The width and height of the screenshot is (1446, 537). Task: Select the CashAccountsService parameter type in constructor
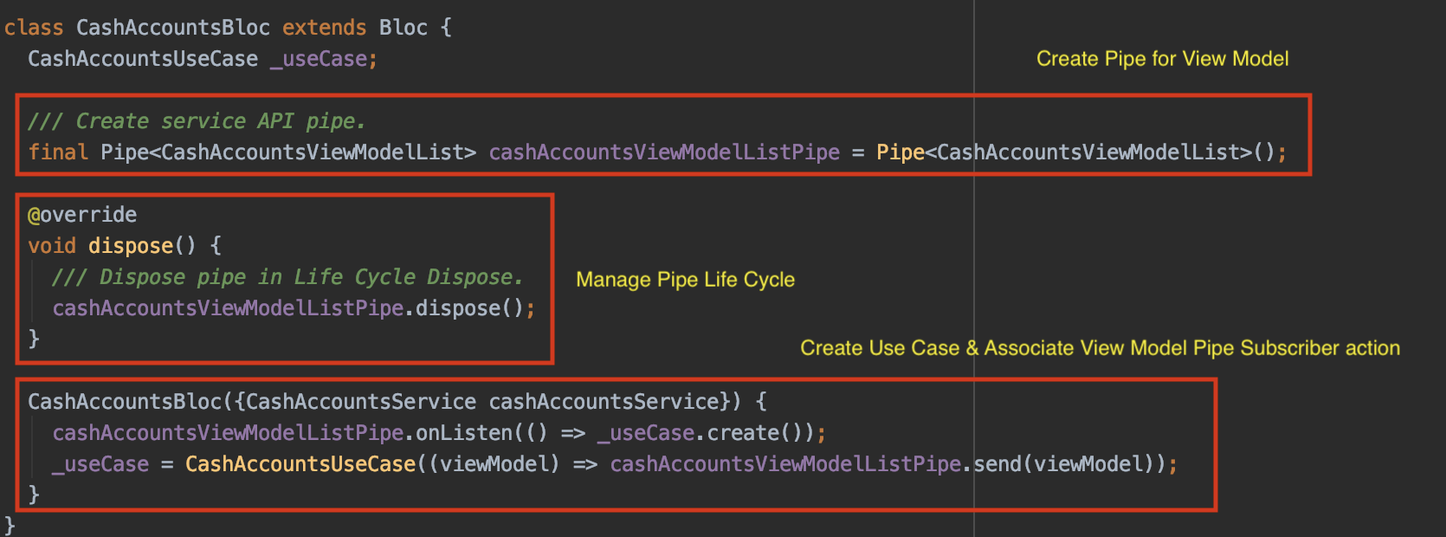tap(361, 402)
